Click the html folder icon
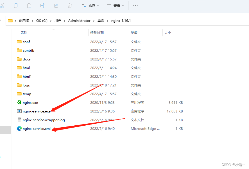 (19, 68)
